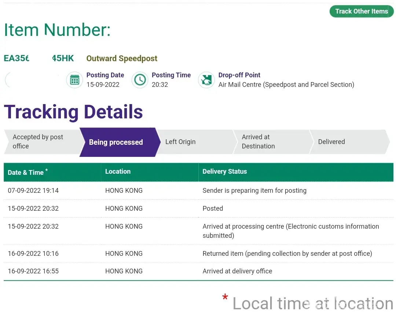Viewport: 396px width, 317px height.
Task: Select the Left Origin step
Action: (180, 142)
